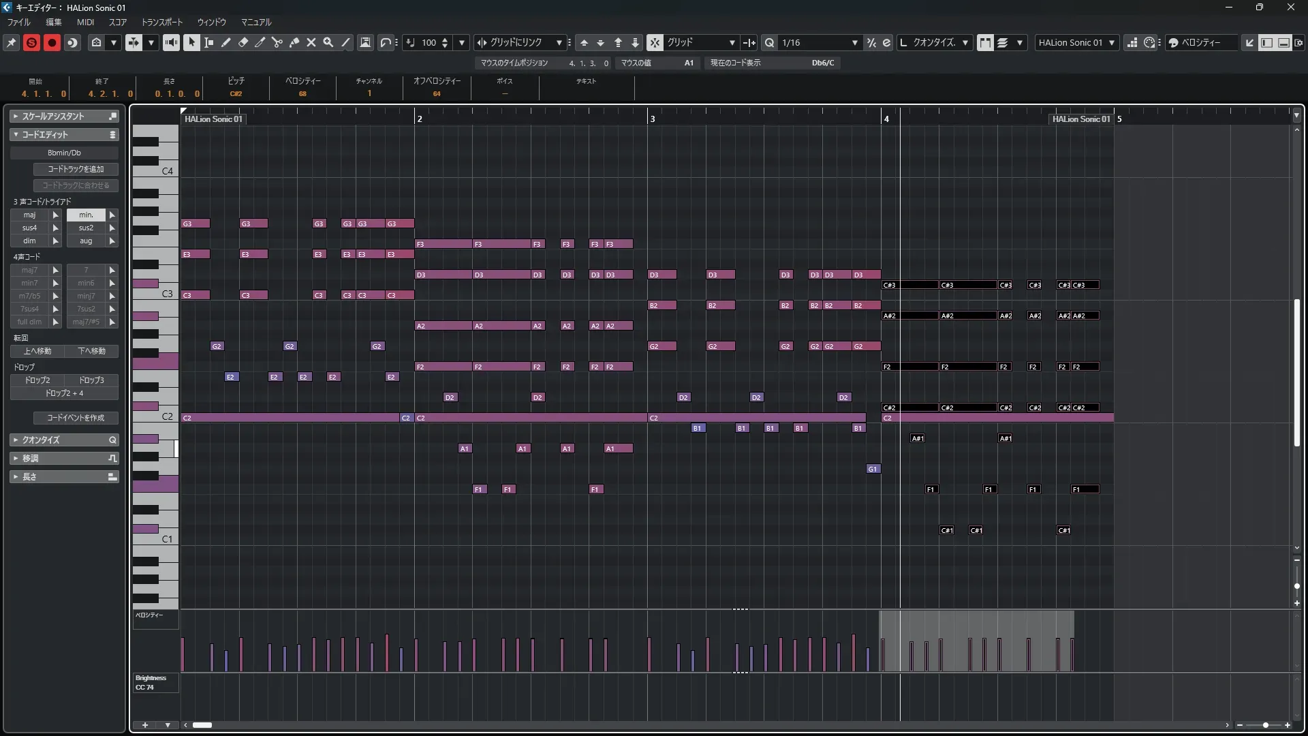1308x736 pixels.
Task: Select the Glue tool
Action: (x=294, y=42)
